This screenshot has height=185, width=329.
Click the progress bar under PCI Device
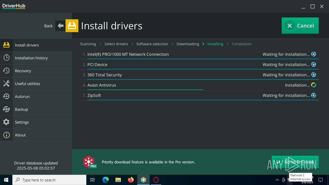tap(203, 69)
